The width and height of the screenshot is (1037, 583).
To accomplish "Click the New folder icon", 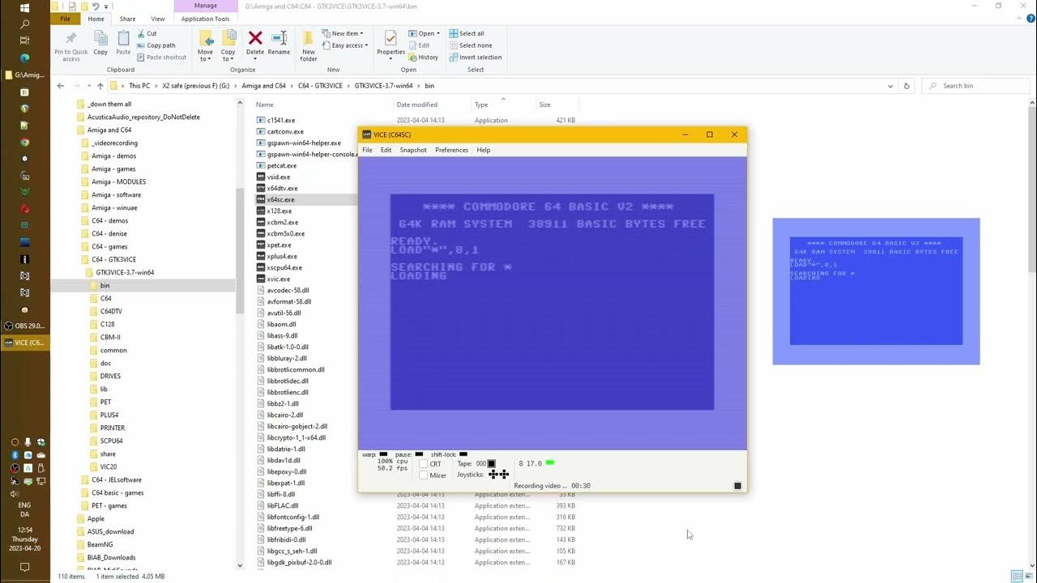I will click(x=309, y=38).
